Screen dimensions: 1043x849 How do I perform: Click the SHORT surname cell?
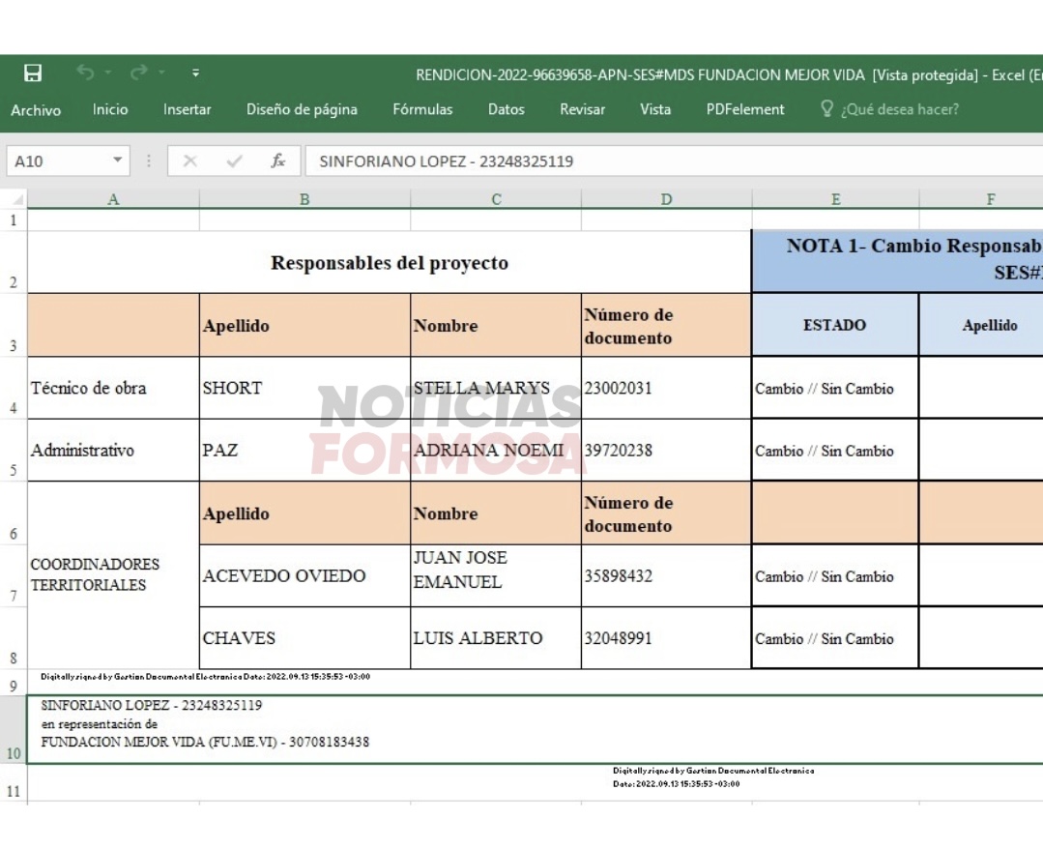(304, 388)
